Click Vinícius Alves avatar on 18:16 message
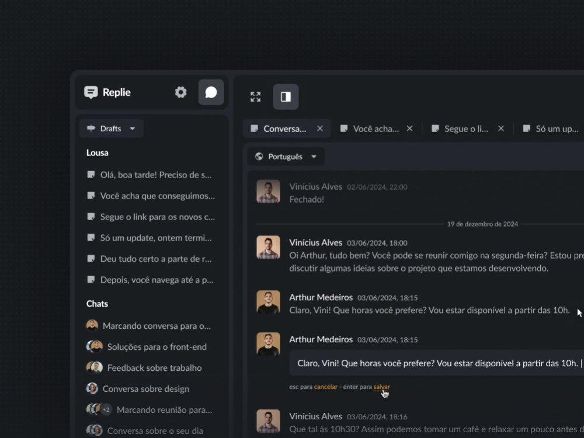The height and width of the screenshot is (438, 584). (x=268, y=421)
